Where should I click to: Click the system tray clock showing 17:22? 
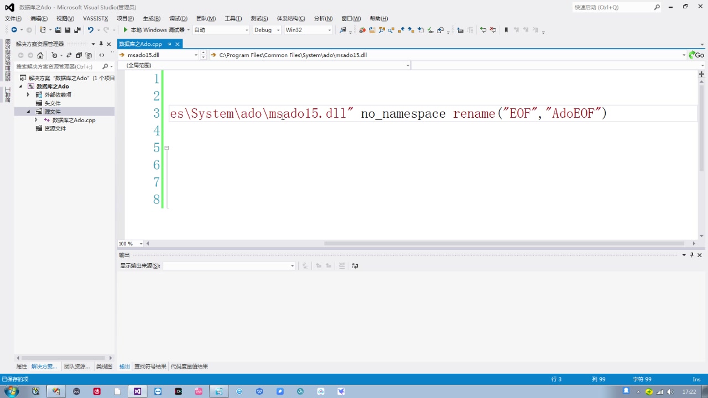click(x=689, y=391)
